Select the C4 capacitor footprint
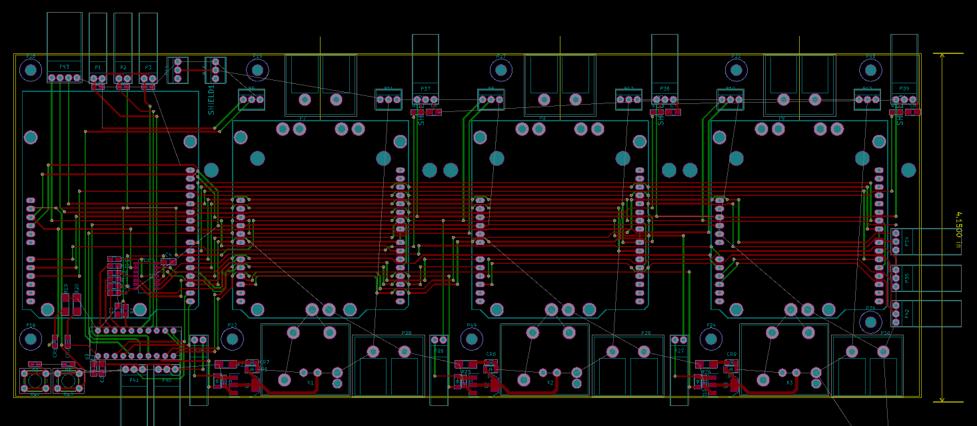This screenshot has height=426, width=977. (168, 262)
